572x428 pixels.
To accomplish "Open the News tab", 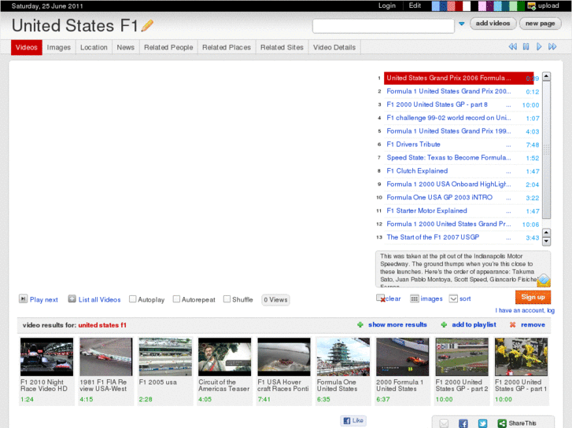I will pyautogui.click(x=125, y=47).
